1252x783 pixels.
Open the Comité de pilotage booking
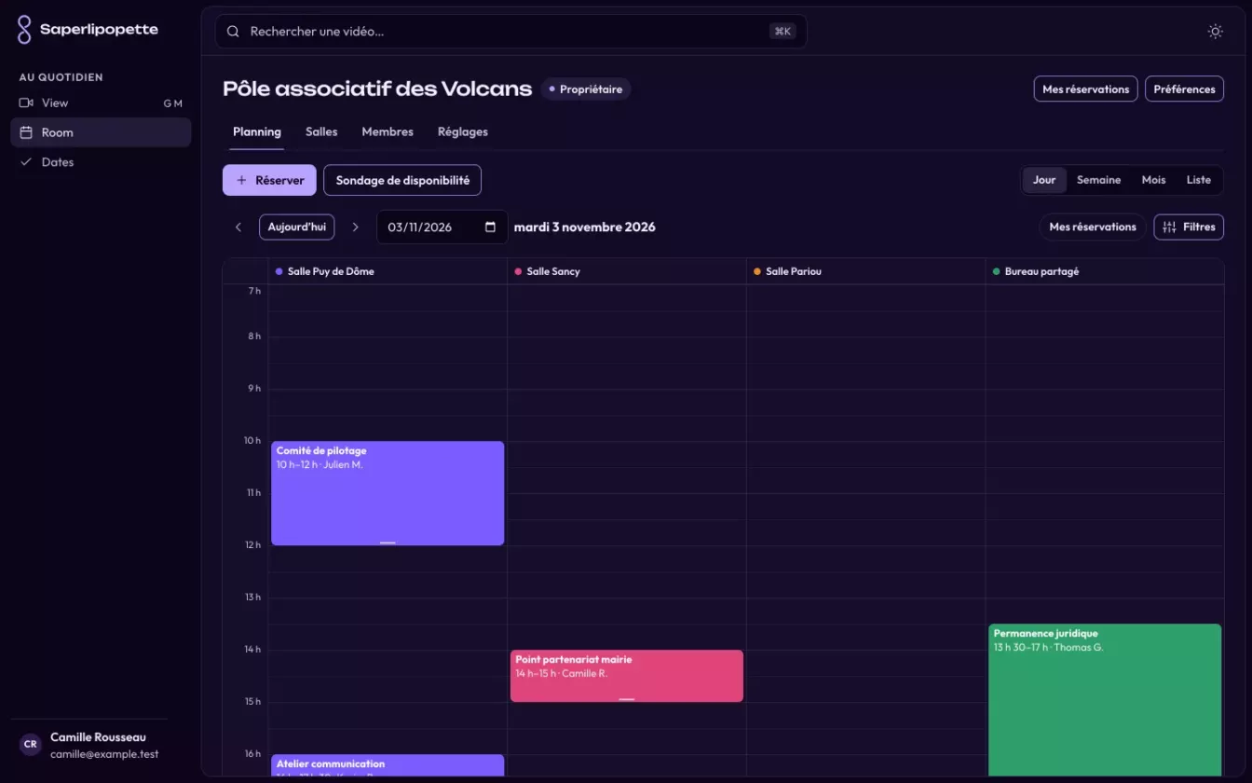(388, 493)
